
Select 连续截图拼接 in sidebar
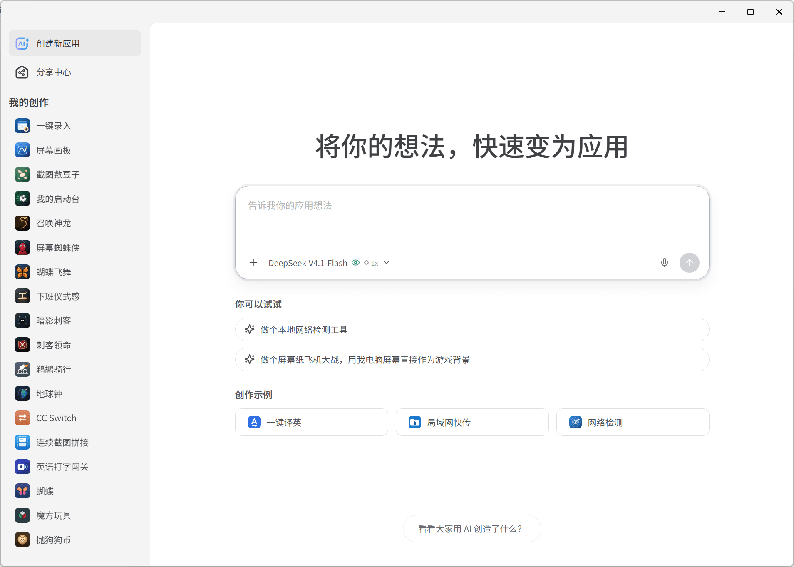[x=75, y=443]
